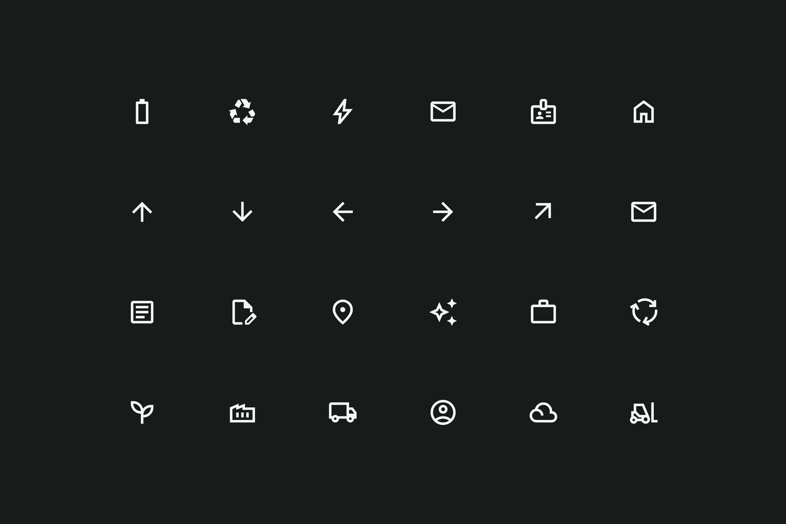Click the text document lines icon
This screenshot has height=524, width=786.
point(142,312)
